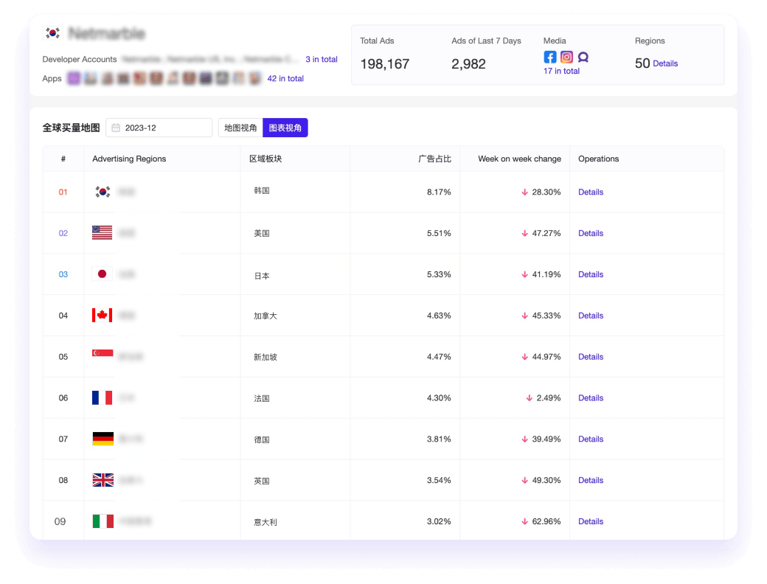Click the 广告占比 column header
The image size is (767, 584).
coord(434,159)
